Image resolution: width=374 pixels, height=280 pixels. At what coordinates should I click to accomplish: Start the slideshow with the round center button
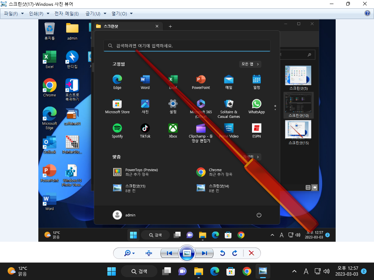pyautogui.click(x=187, y=253)
